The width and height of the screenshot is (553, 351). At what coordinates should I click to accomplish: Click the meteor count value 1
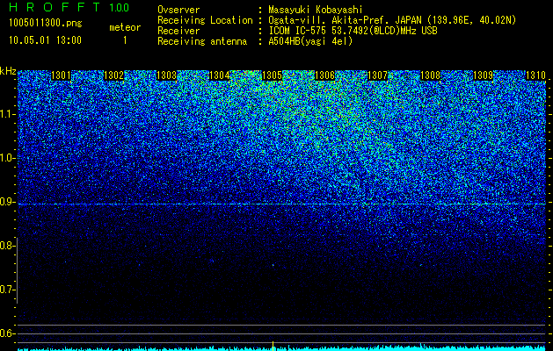tap(125, 40)
